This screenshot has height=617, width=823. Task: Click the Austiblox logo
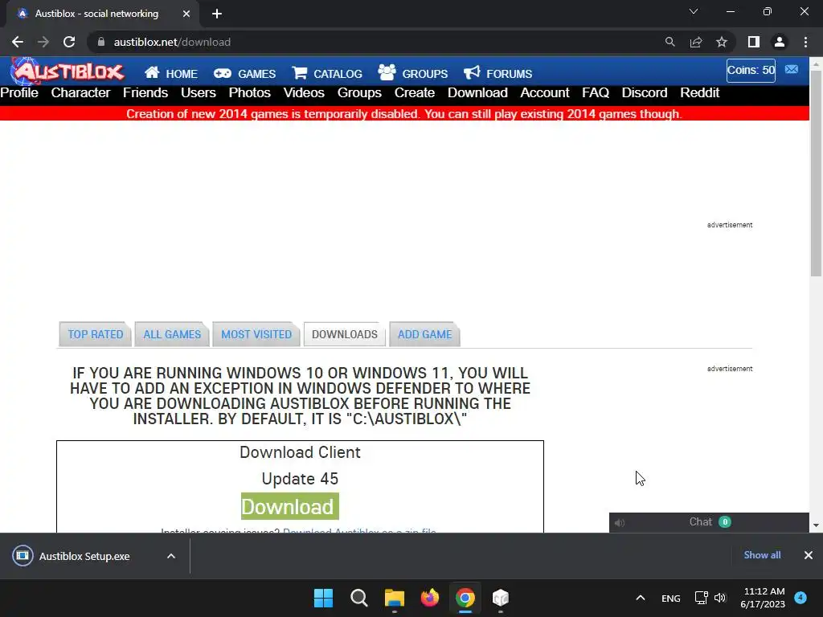68,72
